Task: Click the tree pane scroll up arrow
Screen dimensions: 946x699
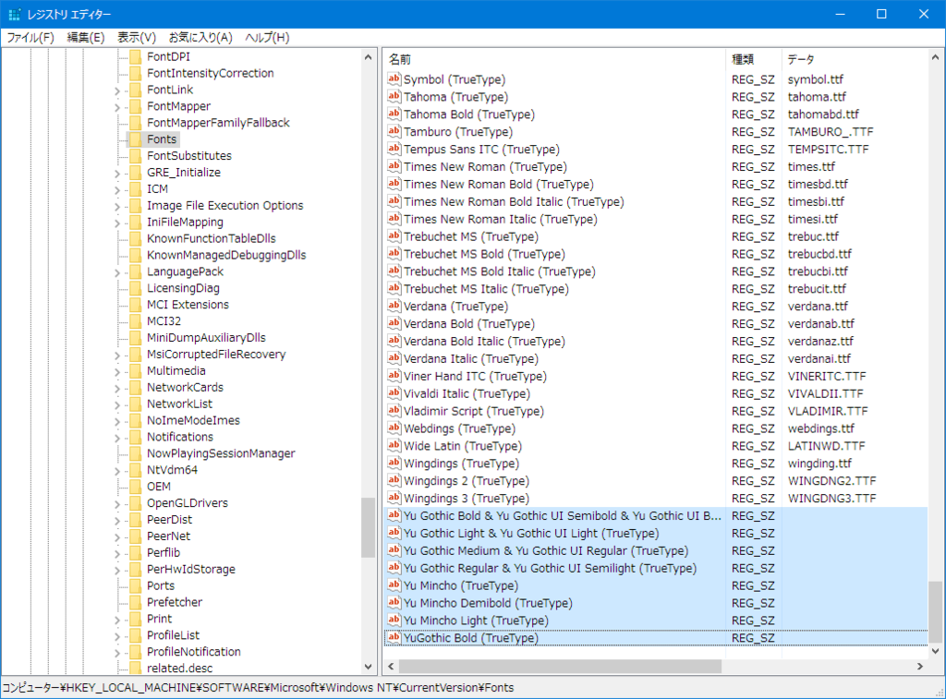Action: (368, 57)
